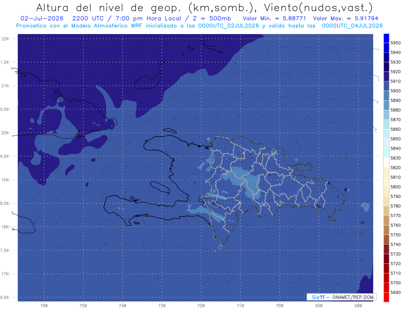Pick the swatch between 5900 and 5910
The height and width of the screenshot is (310, 402).
[386, 86]
